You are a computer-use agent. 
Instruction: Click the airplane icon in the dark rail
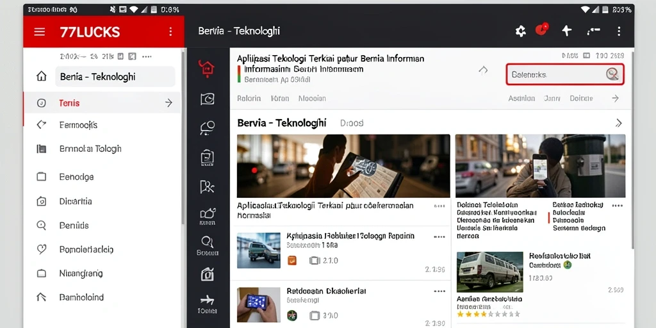coord(207,300)
